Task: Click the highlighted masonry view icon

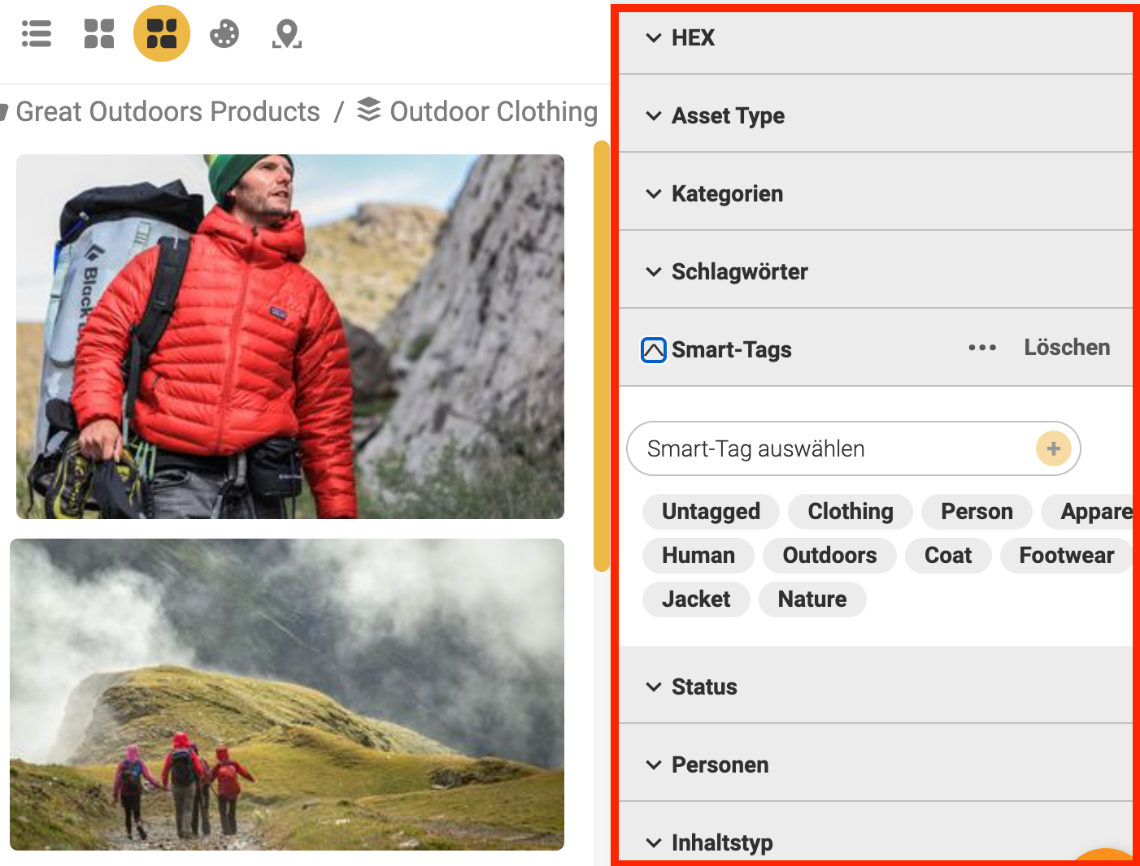Action: [162, 34]
